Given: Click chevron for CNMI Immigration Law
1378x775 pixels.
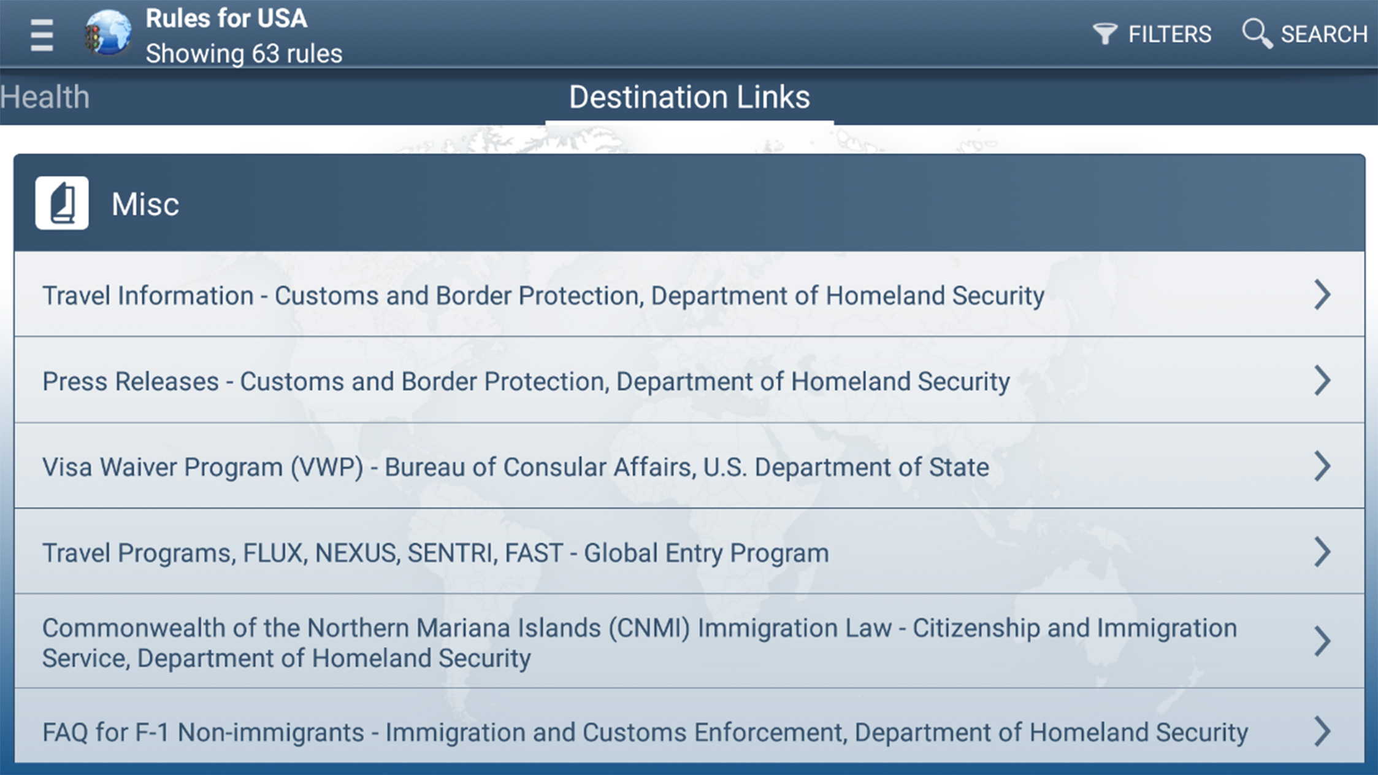Looking at the screenshot, I should [x=1322, y=642].
